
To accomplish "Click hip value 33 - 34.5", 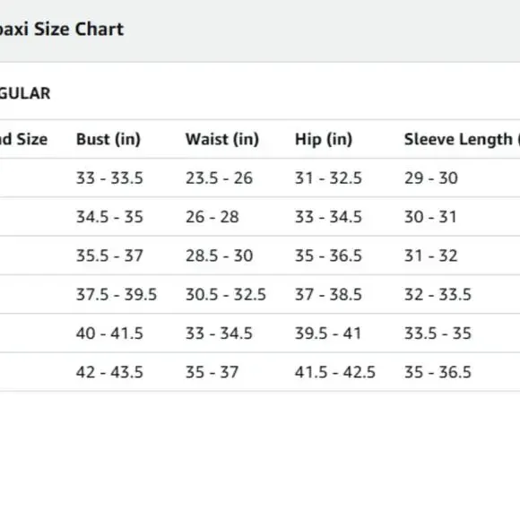I will pyautogui.click(x=328, y=217).
